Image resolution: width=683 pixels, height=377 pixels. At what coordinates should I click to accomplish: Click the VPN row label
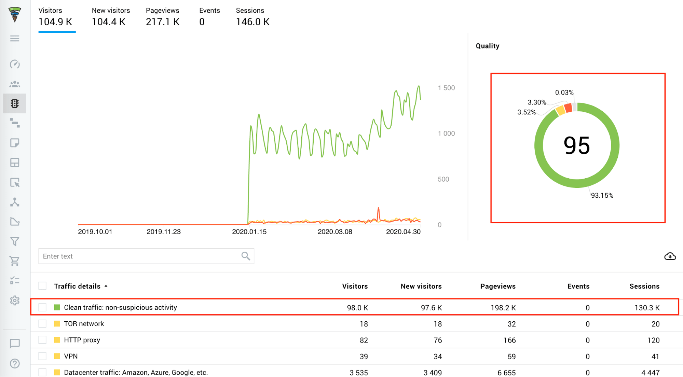click(71, 356)
